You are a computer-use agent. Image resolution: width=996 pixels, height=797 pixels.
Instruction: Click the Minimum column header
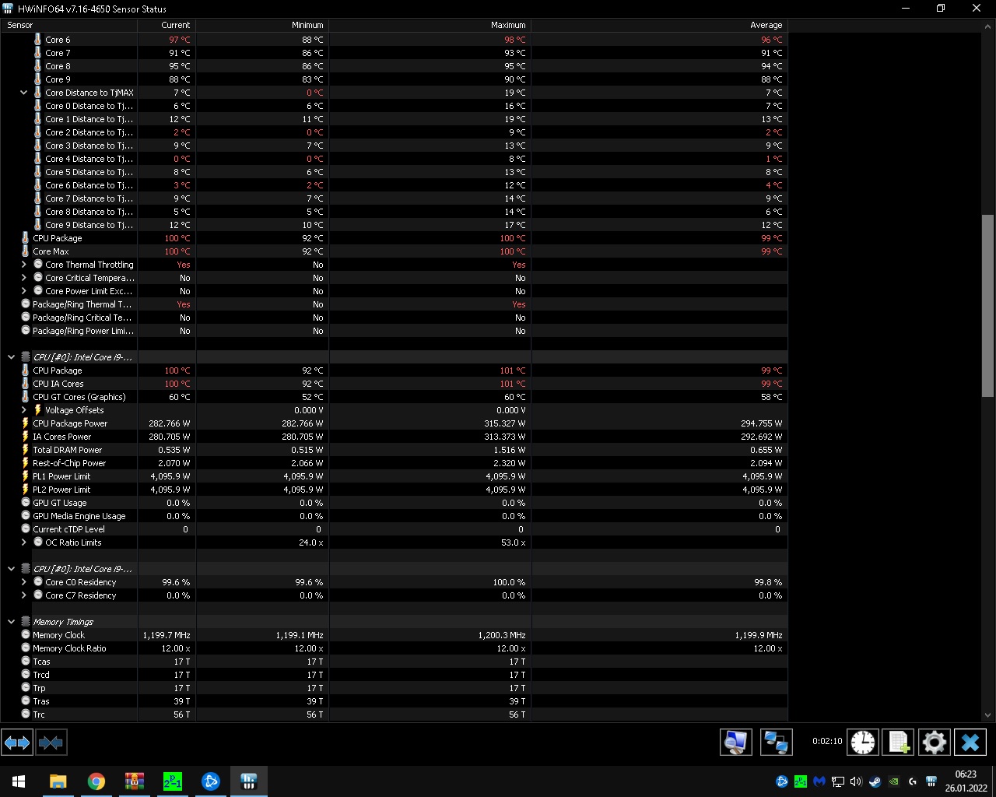(262, 25)
